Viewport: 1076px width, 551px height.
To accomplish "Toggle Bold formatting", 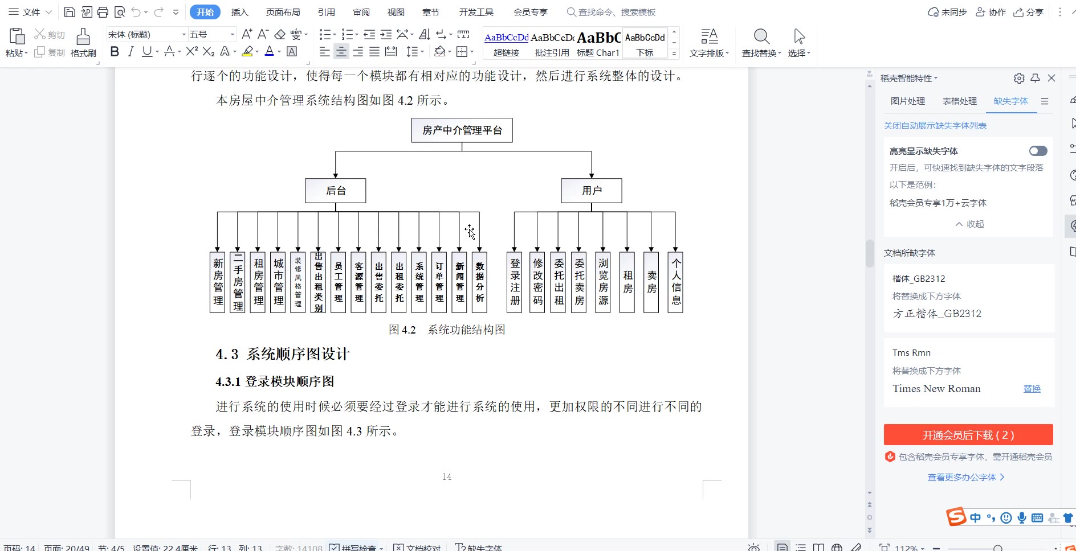I will pyautogui.click(x=115, y=52).
